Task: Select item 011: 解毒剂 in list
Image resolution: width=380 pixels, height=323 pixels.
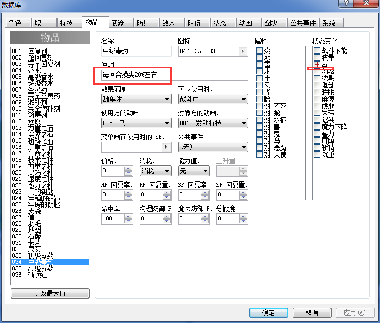Action: [x=50, y=115]
